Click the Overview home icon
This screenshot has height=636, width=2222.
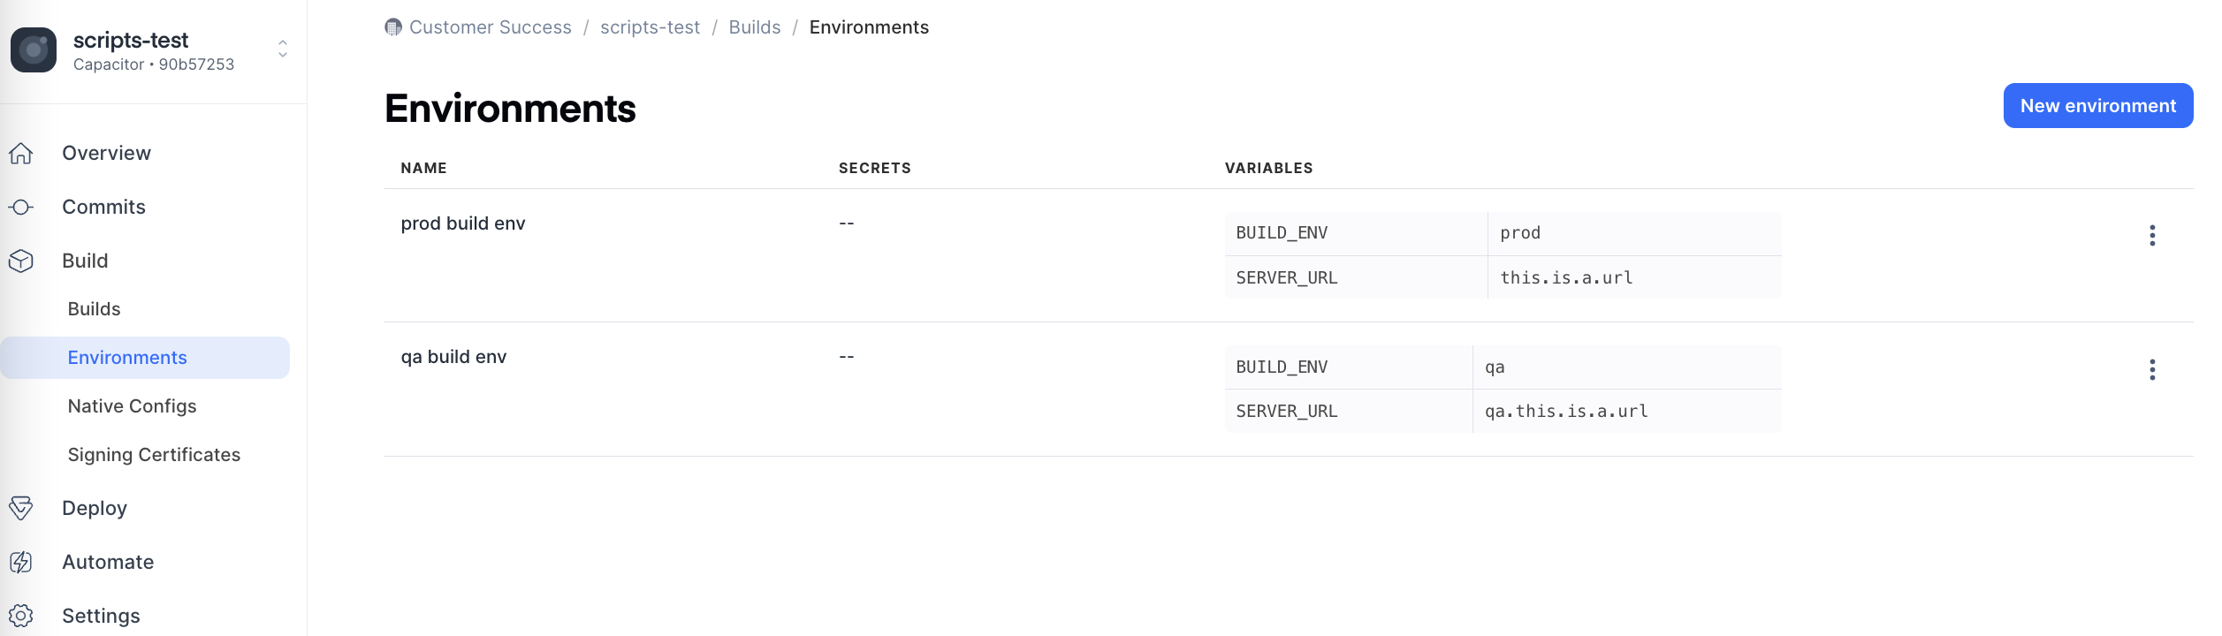21,154
